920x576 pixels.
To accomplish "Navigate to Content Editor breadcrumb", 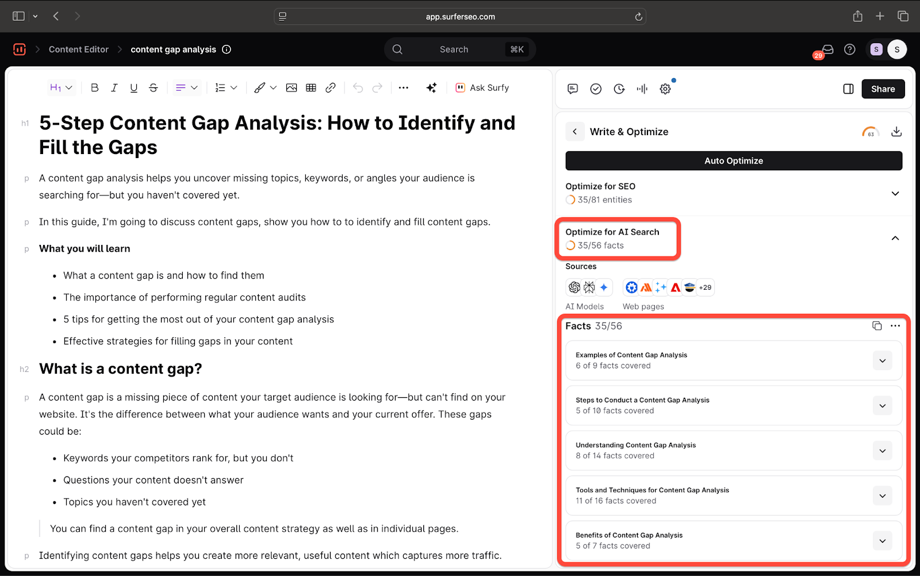I will pyautogui.click(x=79, y=49).
